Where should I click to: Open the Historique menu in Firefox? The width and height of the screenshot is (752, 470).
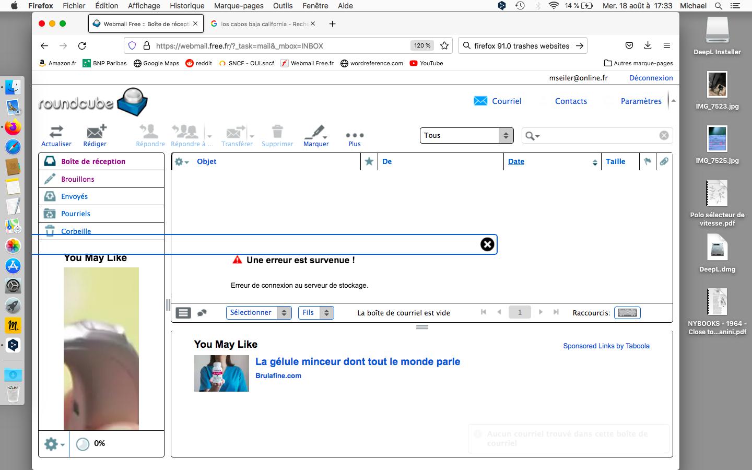click(x=187, y=6)
